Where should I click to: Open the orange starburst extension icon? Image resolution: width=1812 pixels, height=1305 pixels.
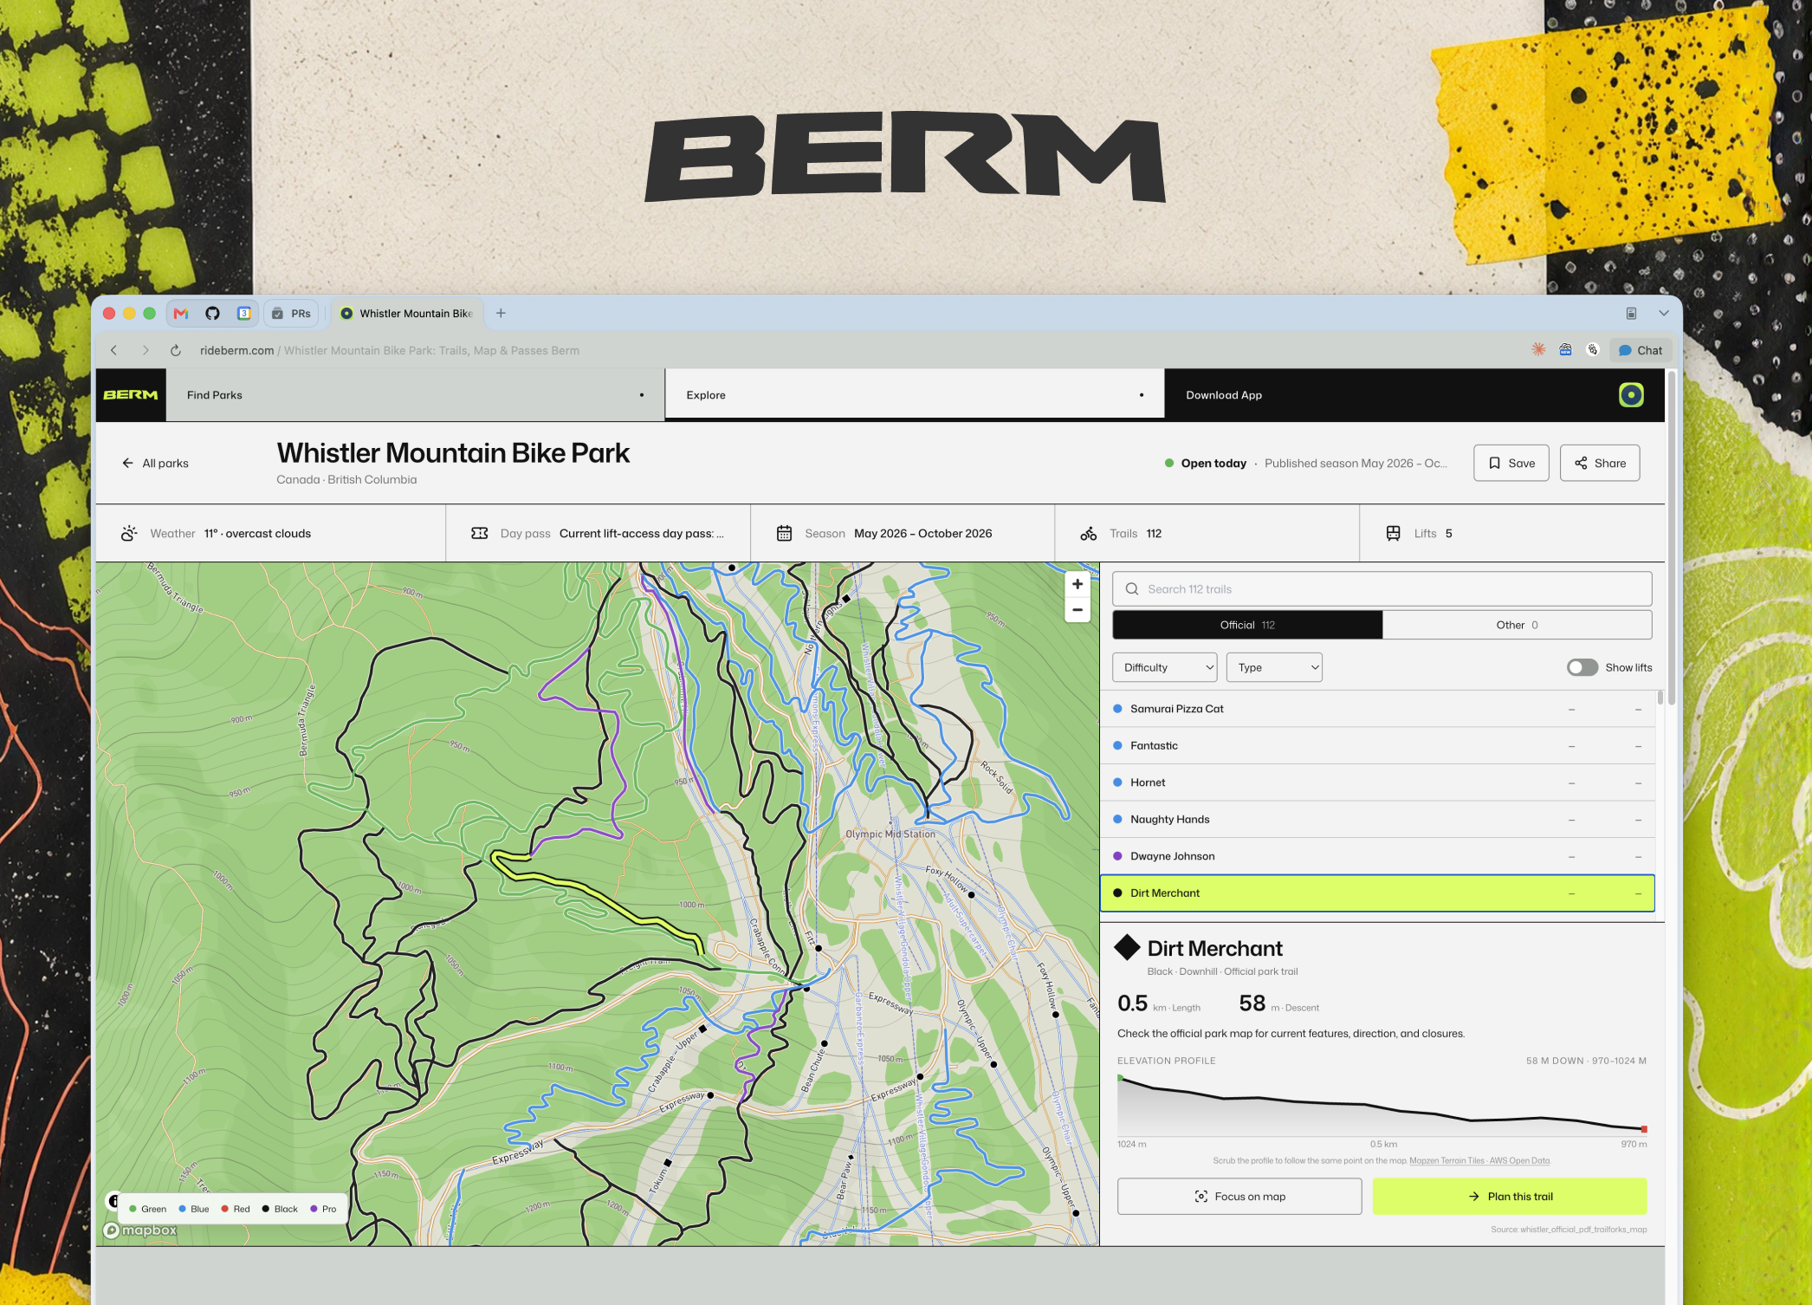tap(1538, 349)
